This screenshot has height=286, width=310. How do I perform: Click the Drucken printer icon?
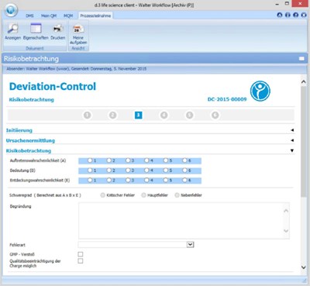58,29
